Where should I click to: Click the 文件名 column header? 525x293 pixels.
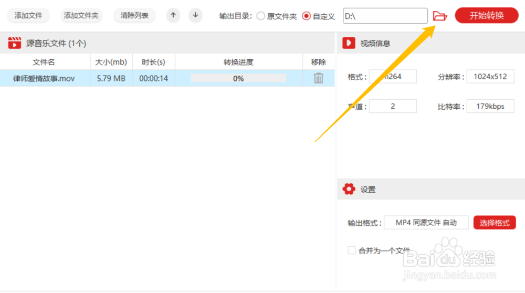[44, 62]
